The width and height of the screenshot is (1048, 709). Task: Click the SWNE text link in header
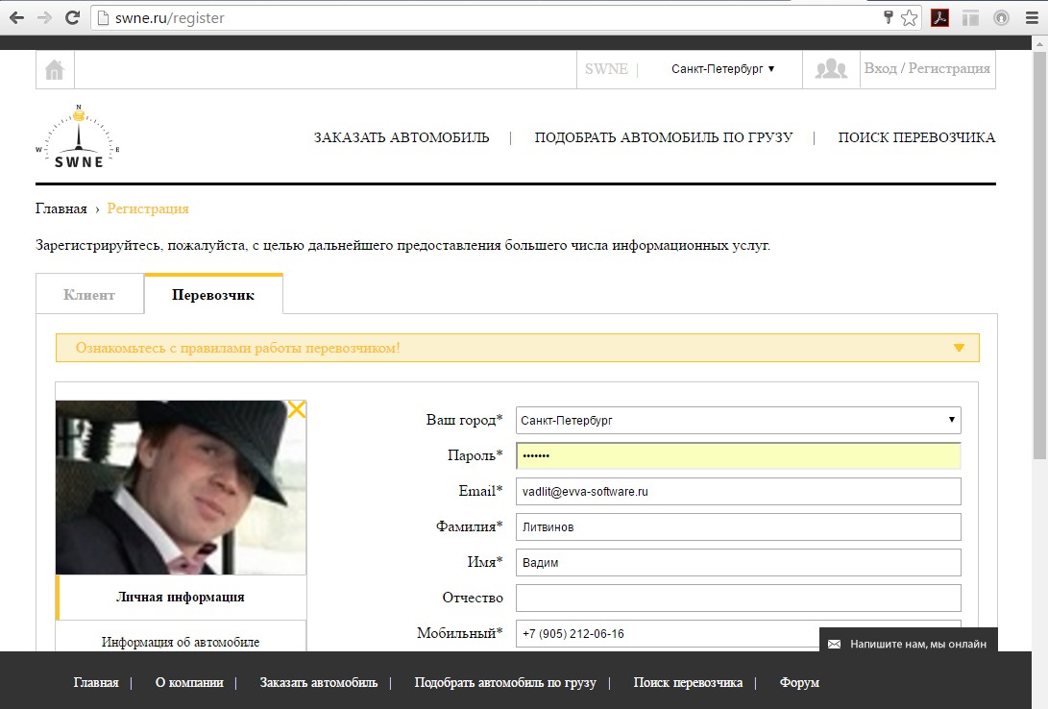606,69
